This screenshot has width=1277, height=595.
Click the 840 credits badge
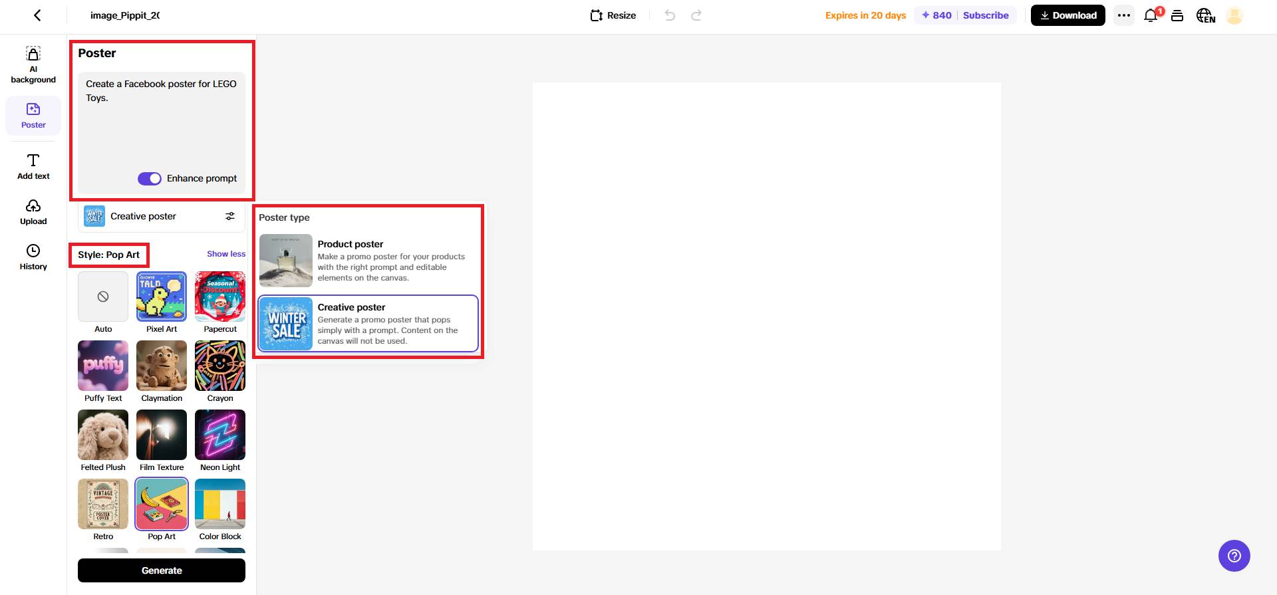pos(936,15)
